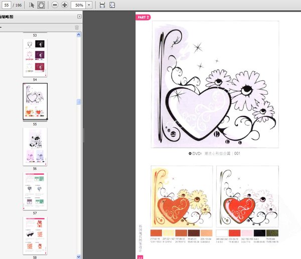Click the thumbnail panel scroll up arrow
This screenshot has height=259, width=301.
pyautogui.click(x=79, y=35)
